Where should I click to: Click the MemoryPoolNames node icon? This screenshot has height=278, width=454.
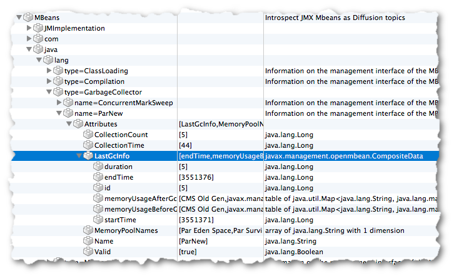point(88,230)
